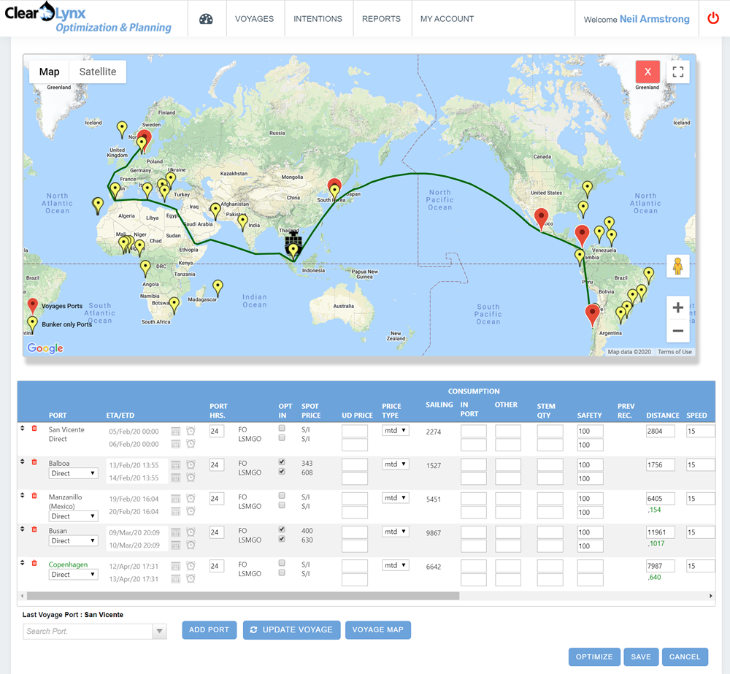Open calendar for San Vicente ETA
Image resolution: width=730 pixels, height=674 pixels.
[175, 432]
